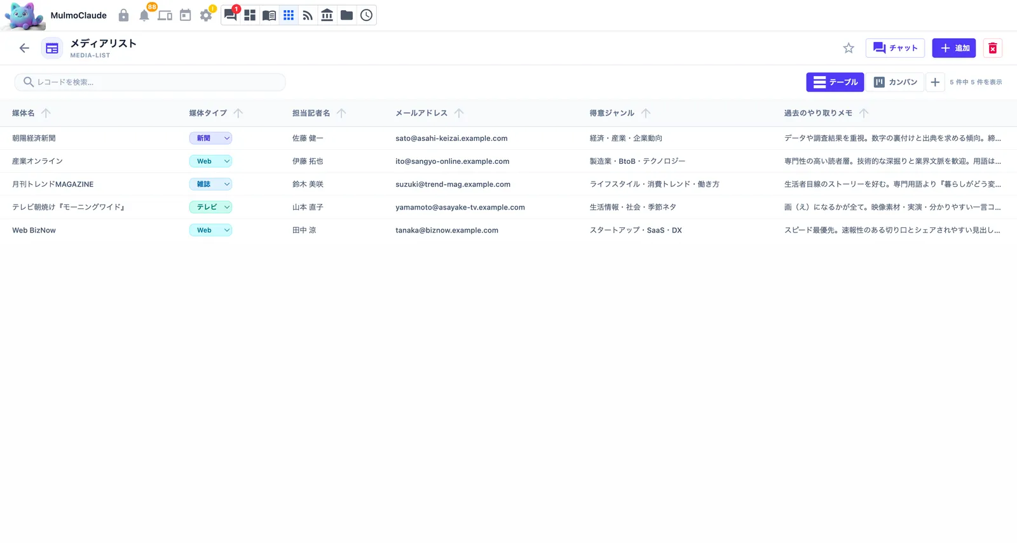Sort by メールアドレス column arrow
Viewport: 1017px width, 543px height.
(x=459, y=113)
